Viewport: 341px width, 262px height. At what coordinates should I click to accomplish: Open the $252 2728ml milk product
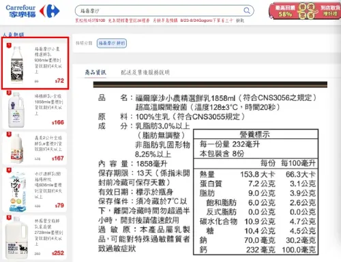(x=35, y=237)
